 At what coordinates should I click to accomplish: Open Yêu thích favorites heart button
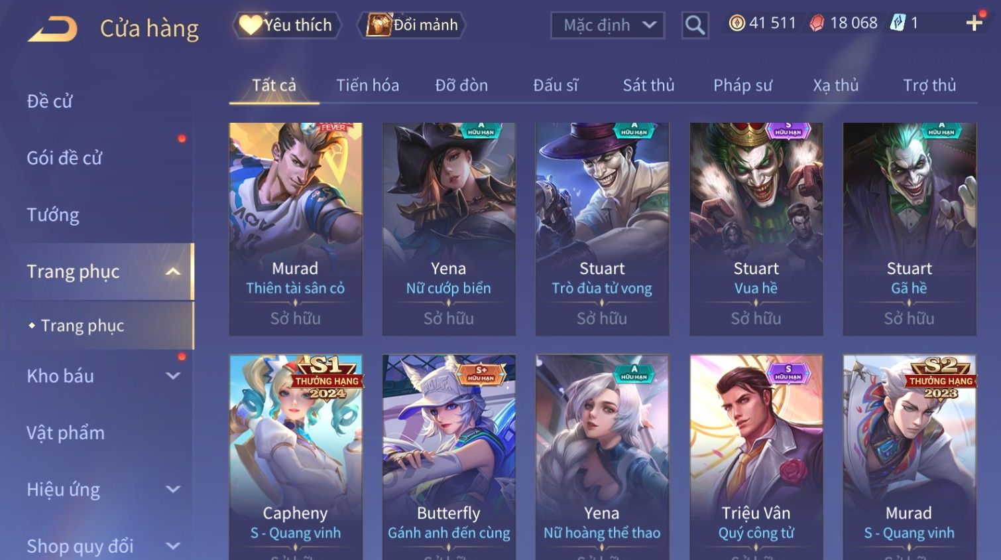tap(286, 25)
